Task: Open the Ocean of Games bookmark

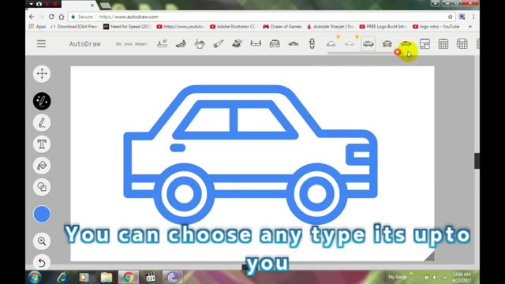Action: [282, 27]
